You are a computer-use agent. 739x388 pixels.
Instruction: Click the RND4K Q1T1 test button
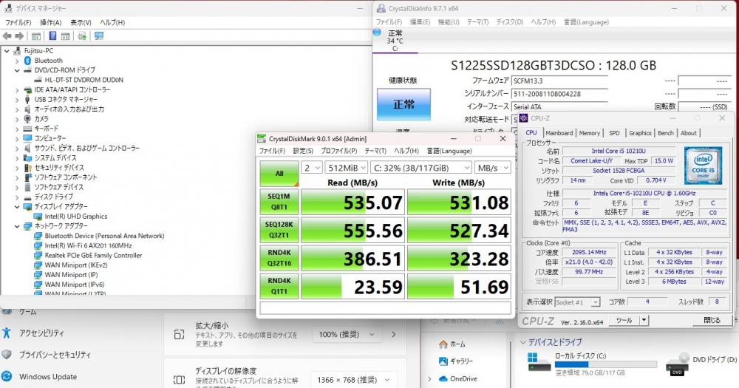(279, 287)
